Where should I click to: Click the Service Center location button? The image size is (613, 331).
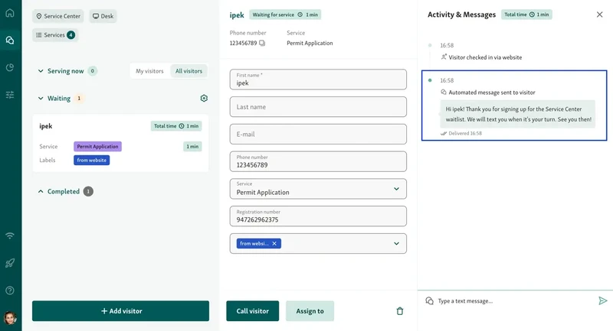tap(58, 16)
